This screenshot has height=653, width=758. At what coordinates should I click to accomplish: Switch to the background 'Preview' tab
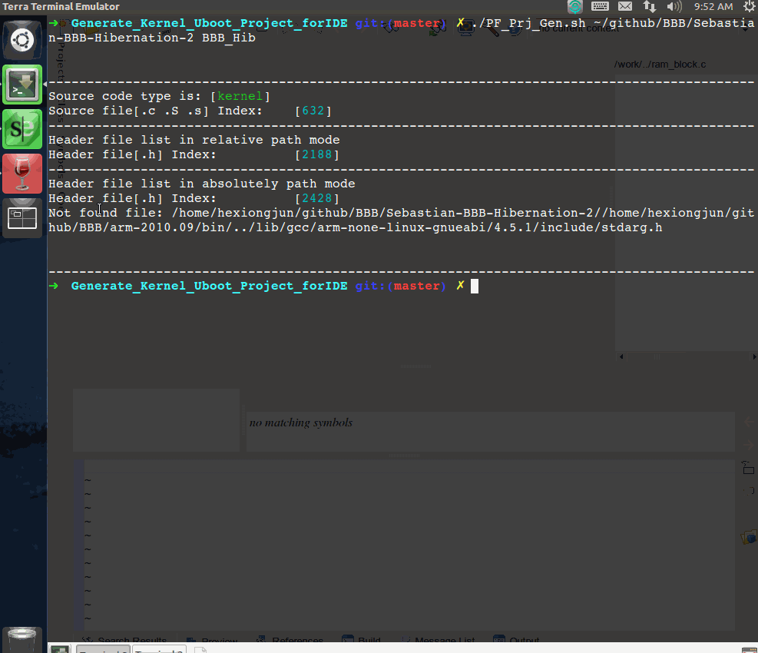(212, 639)
